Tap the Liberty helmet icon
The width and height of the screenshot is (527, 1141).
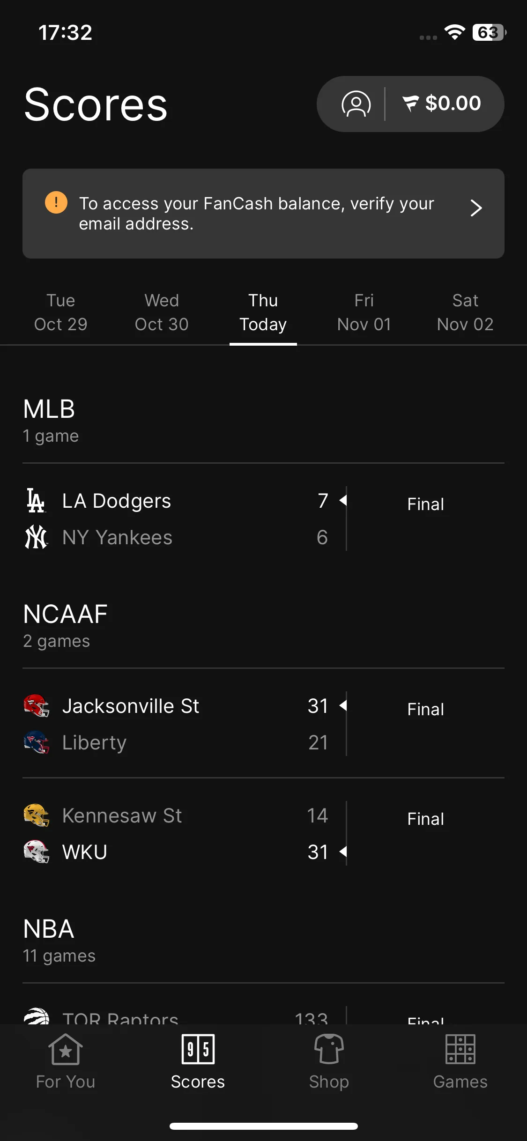(x=37, y=742)
